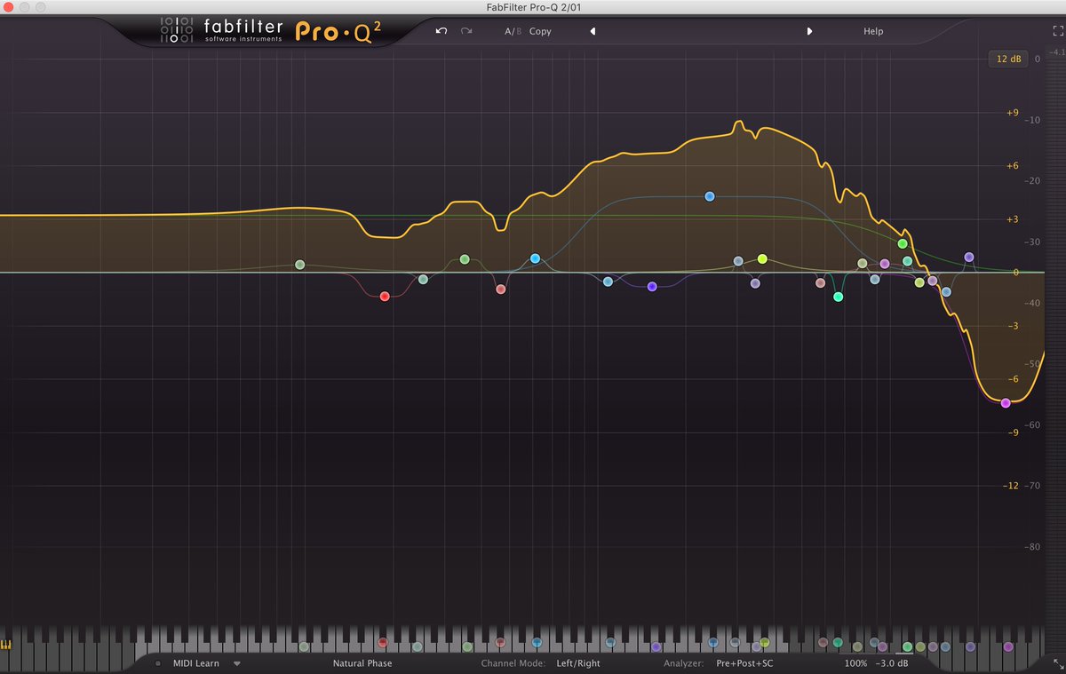1066x674 pixels.
Task: Click the +9 gain scale label
Action: [1013, 113]
